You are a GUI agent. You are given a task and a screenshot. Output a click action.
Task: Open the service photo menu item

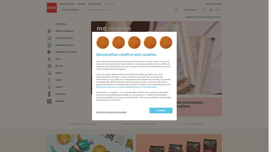tap(95, 4)
